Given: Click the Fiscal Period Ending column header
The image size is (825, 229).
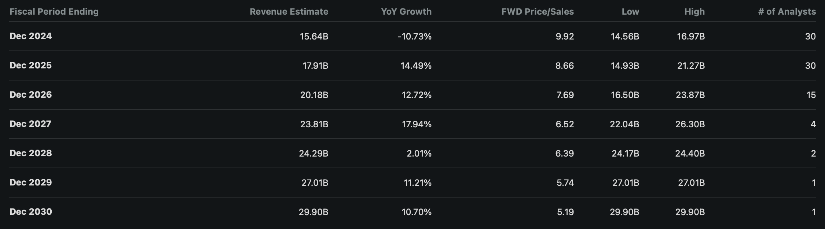Looking at the screenshot, I should (x=54, y=12).
